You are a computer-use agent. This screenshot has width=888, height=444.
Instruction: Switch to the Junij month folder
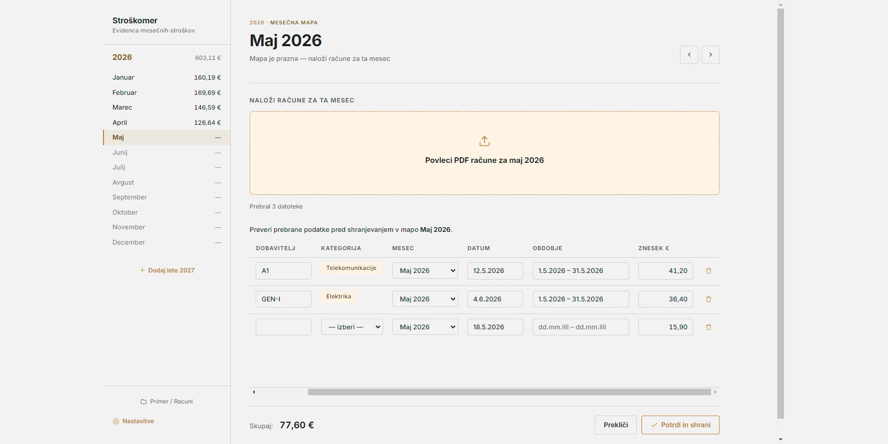pos(167,153)
